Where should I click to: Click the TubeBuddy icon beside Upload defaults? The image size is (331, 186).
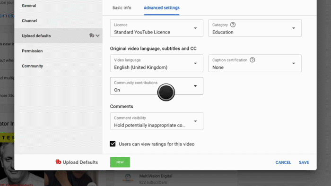(x=92, y=35)
